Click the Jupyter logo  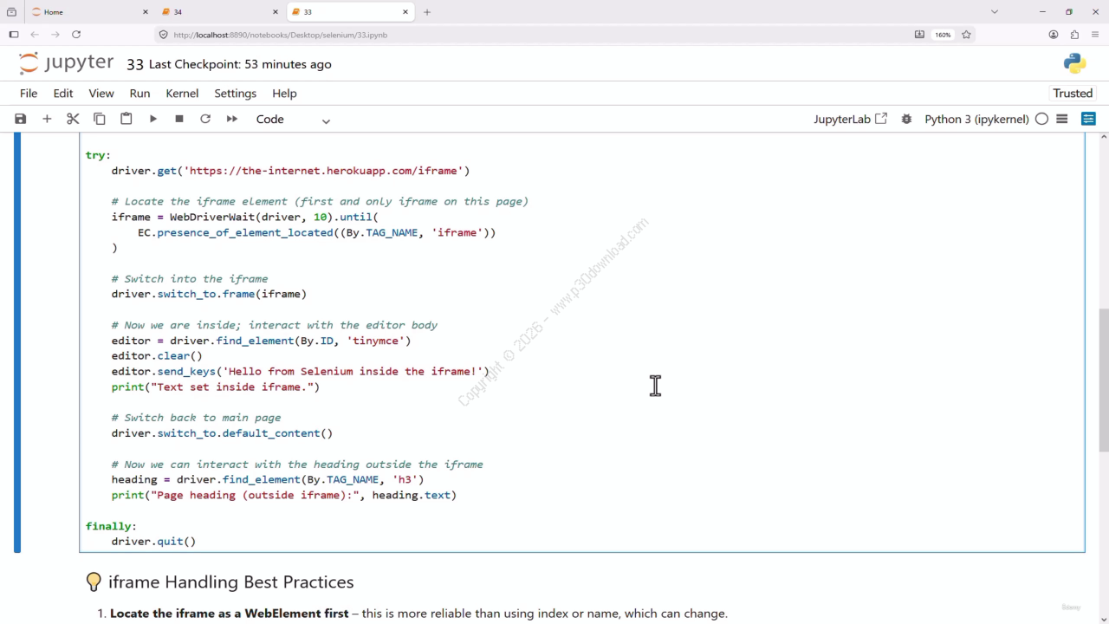point(66,63)
